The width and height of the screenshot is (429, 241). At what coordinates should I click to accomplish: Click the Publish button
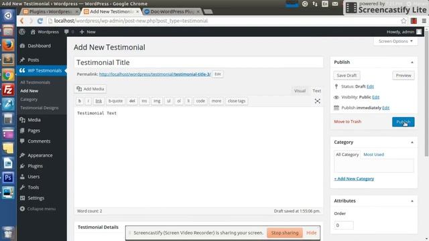[x=403, y=122]
